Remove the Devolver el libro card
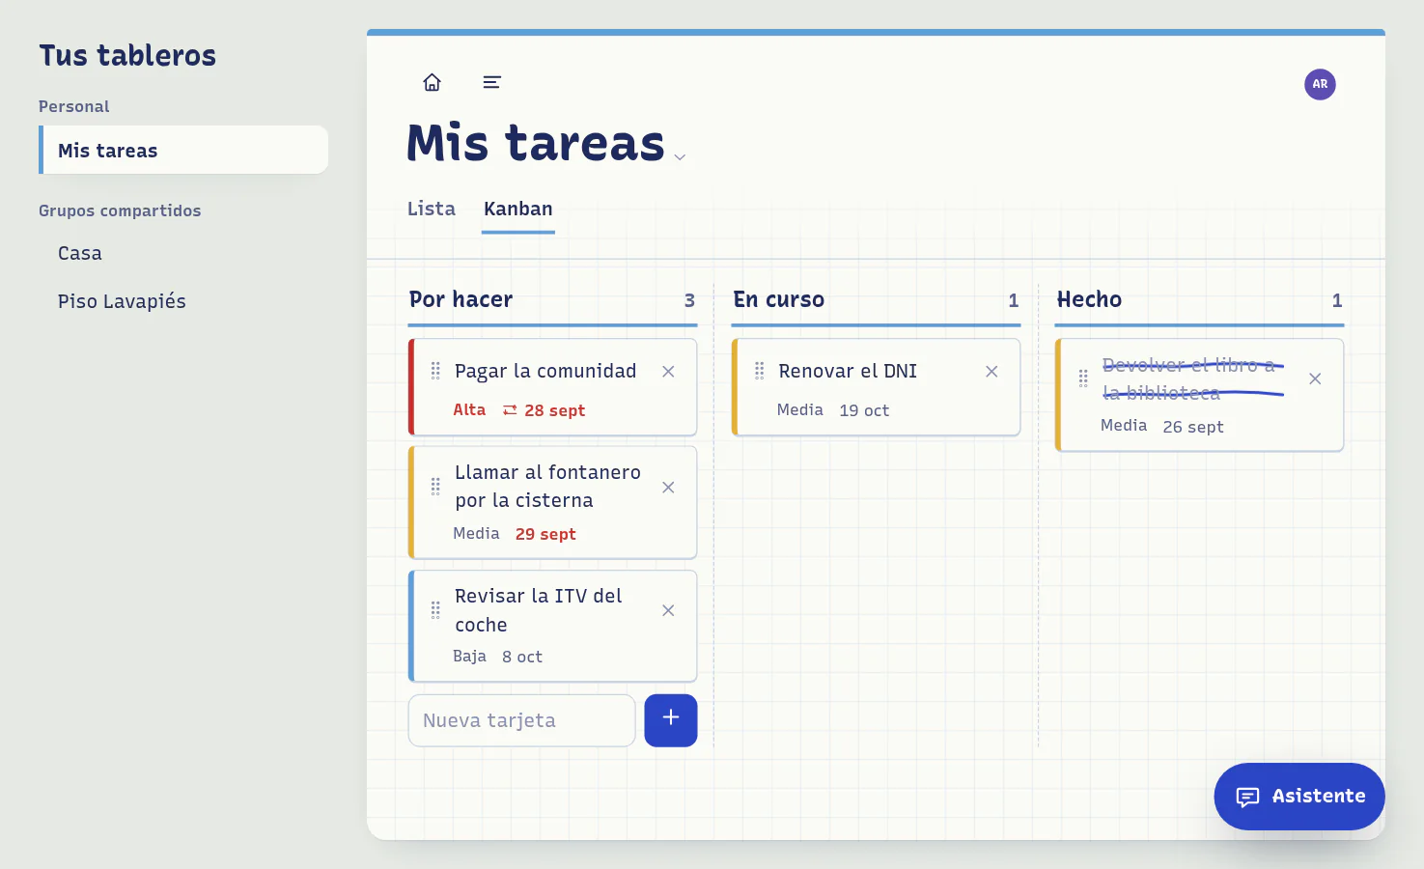1424x869 pixels. point(1315,378)
